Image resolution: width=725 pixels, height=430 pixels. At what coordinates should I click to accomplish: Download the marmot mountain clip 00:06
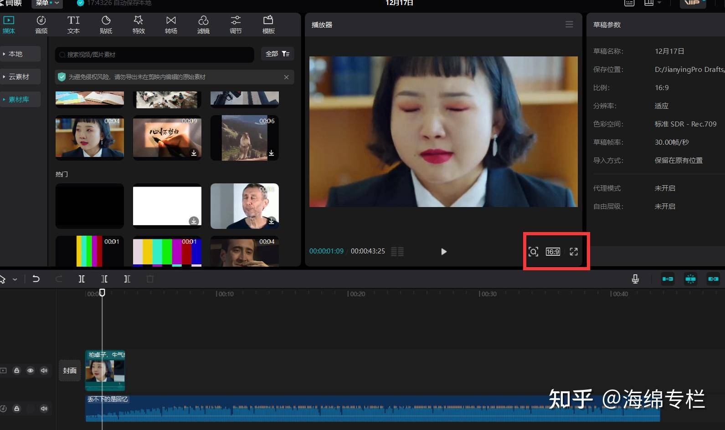click(x=271, y=153)
